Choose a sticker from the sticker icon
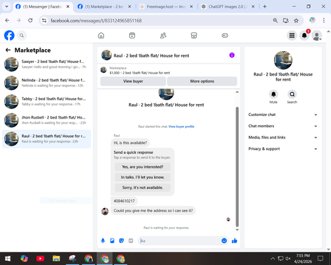Image resolution: width=331 pixels, height=265 pixels. (121, 240)
